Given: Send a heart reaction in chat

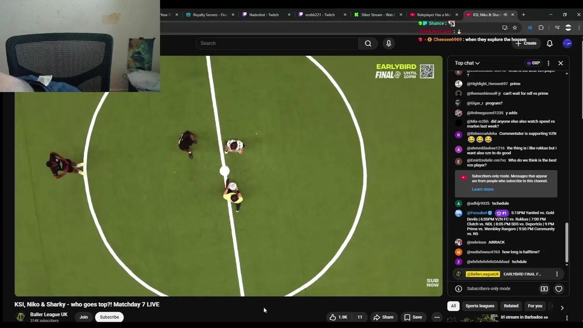Looking at the screenshot, I should tap(559, 289).
